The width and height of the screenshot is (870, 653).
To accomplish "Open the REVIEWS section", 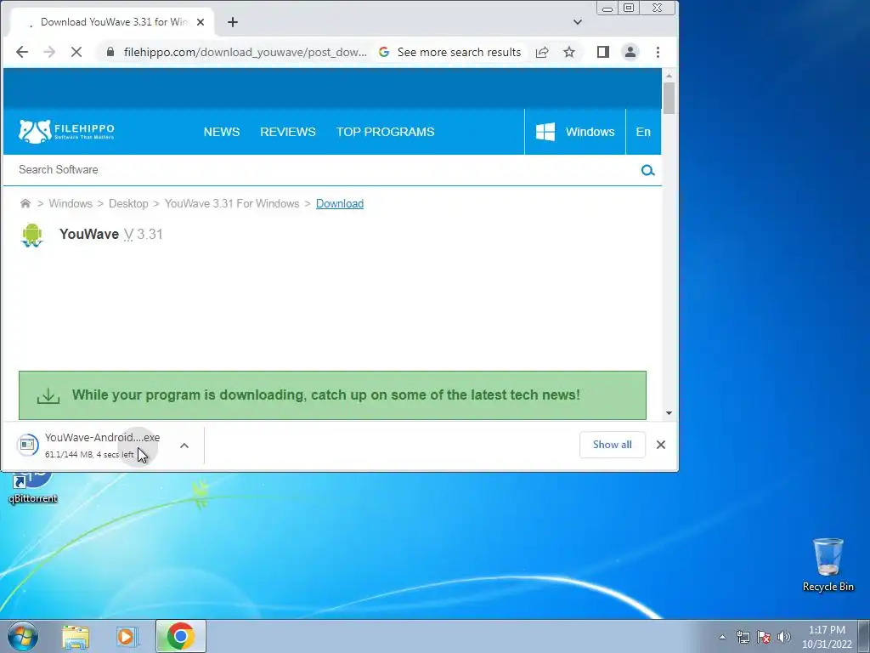I will (x=288, y=132).
